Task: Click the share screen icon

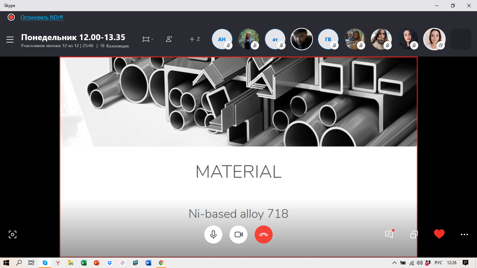Action: [414, 234]
